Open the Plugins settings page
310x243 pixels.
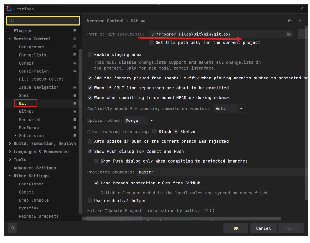click(22, 31)
